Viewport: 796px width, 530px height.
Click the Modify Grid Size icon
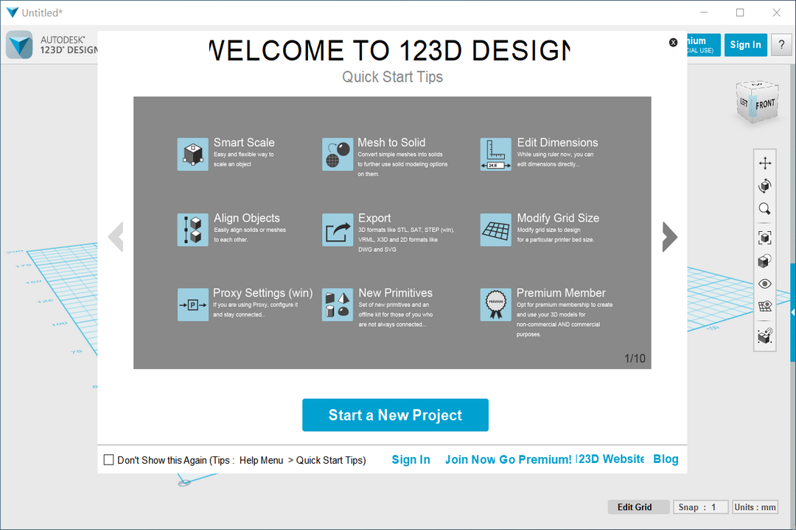pos(495,230)
